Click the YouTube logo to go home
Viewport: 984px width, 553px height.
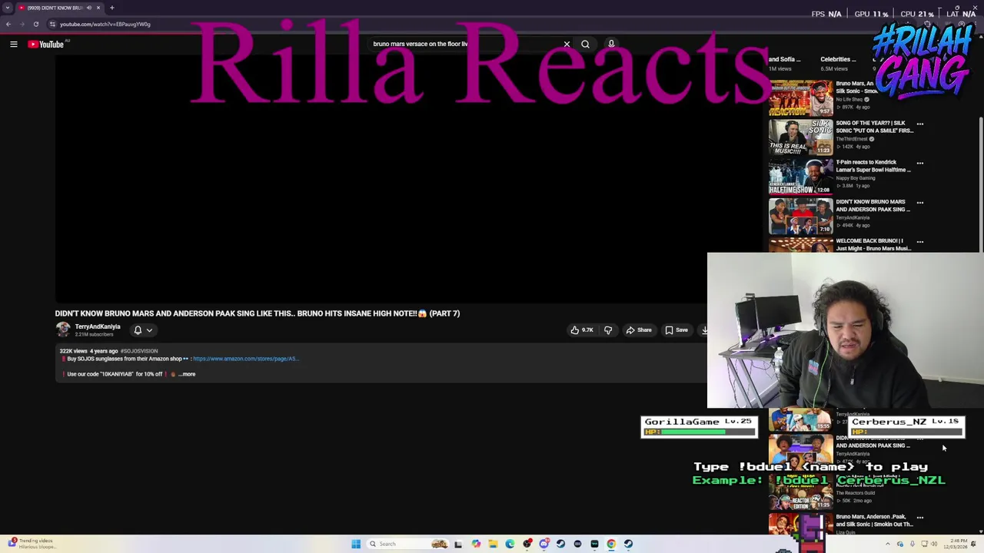(x=46, y=45)
